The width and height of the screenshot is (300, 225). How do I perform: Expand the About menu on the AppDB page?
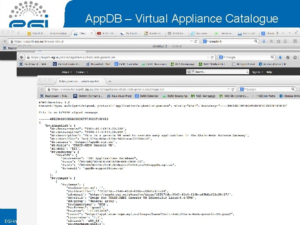click(67, 72)
